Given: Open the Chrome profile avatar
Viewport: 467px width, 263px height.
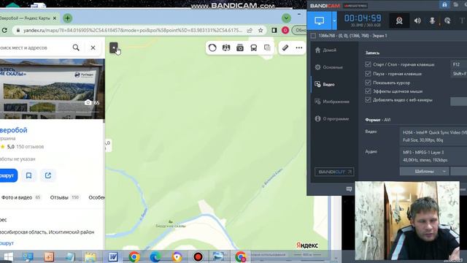Looking at the screenshot, I should pos(285,30).
